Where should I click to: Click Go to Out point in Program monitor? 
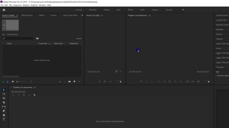(181, 81)
